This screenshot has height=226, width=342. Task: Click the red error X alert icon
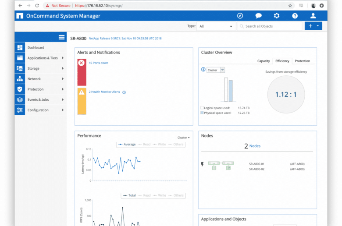point(82,63)
